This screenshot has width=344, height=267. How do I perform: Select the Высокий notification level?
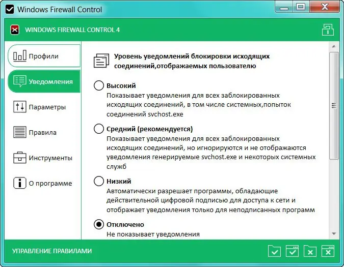coord(99,85)
